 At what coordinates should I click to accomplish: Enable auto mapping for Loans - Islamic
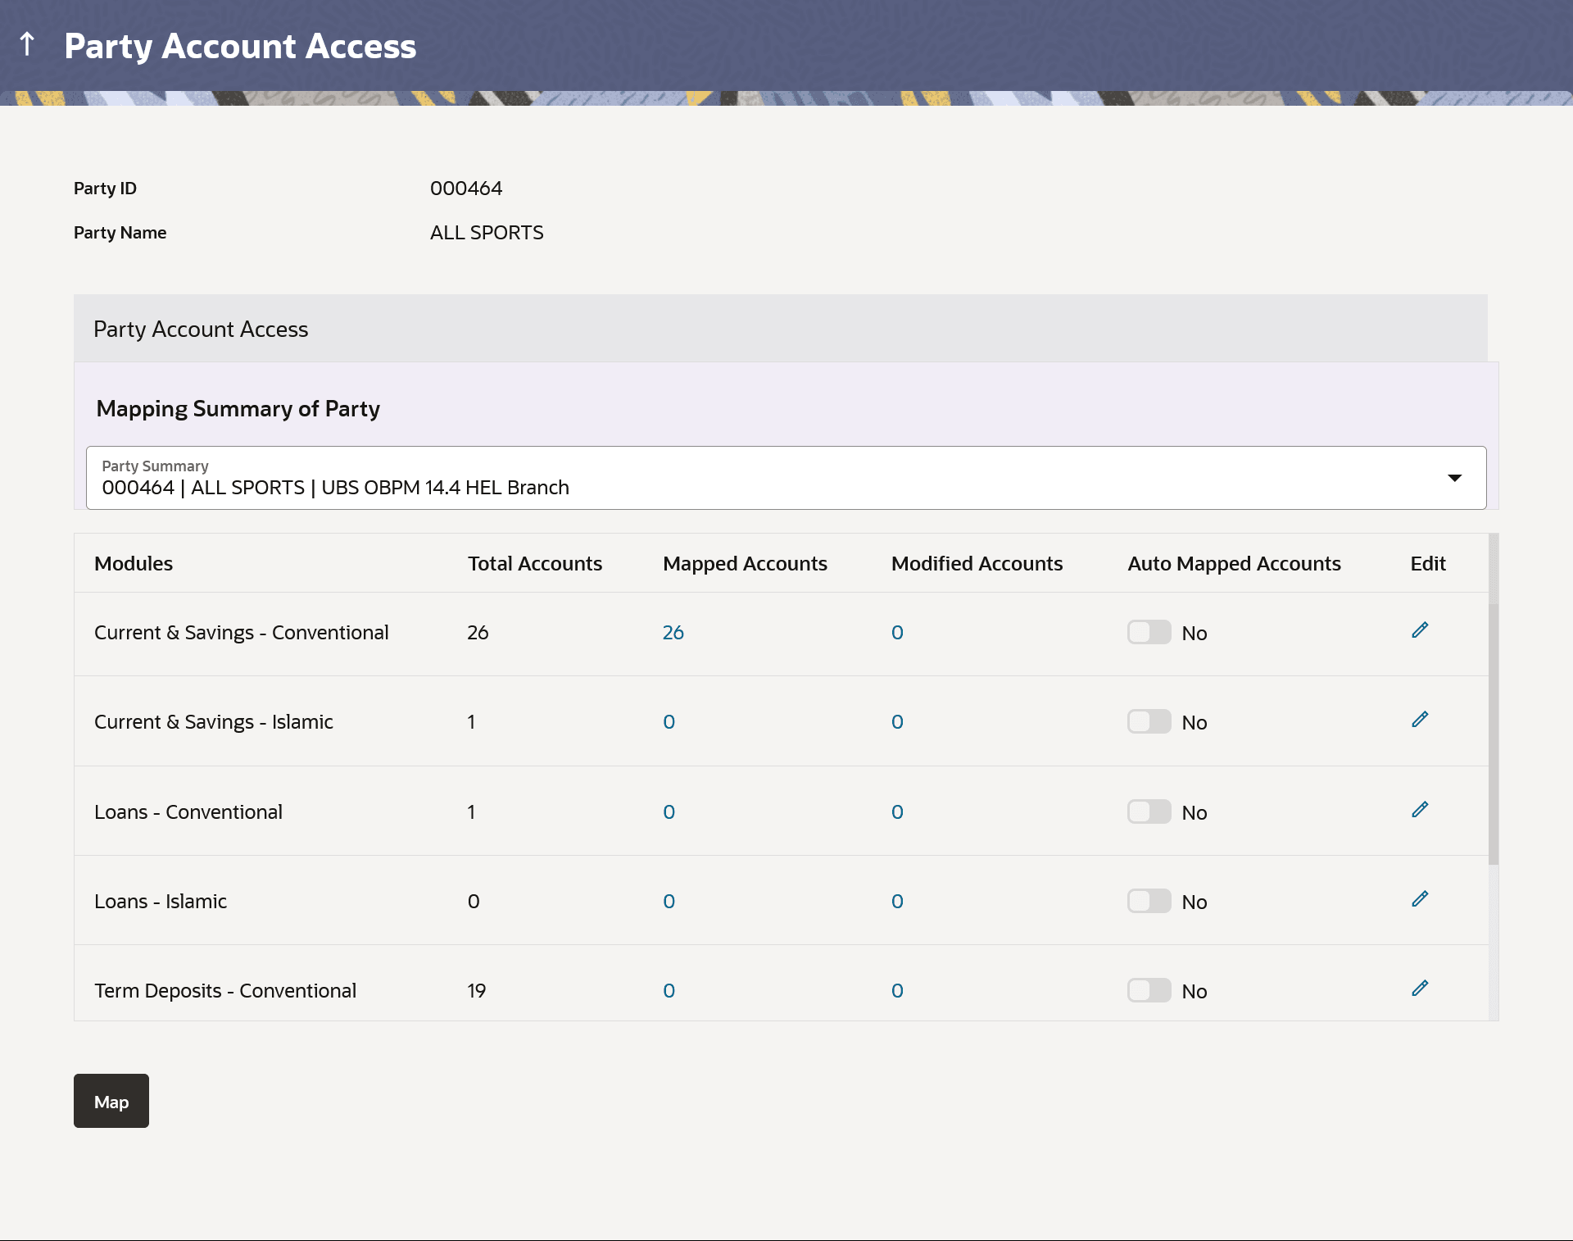[1149, 901]
